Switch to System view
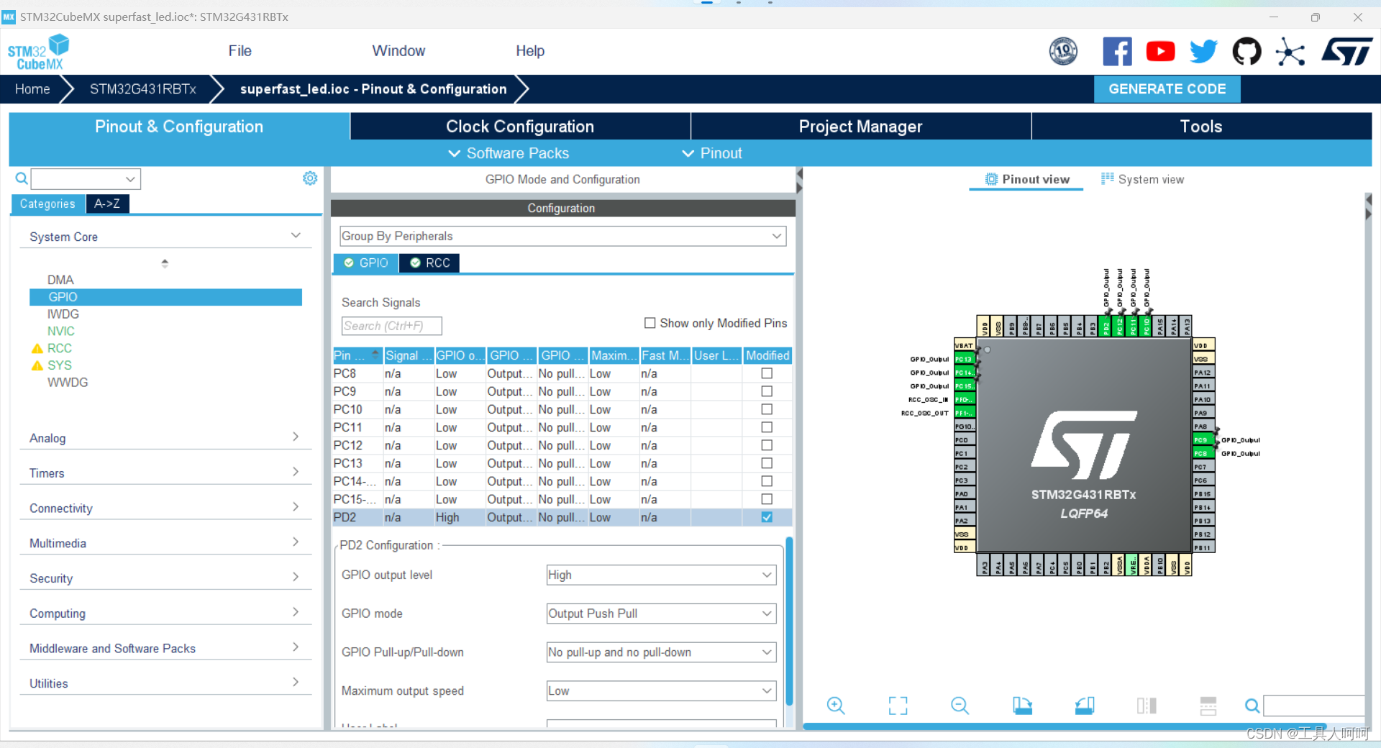Viewport: 1381px width, 748px height. point(1142,179)
